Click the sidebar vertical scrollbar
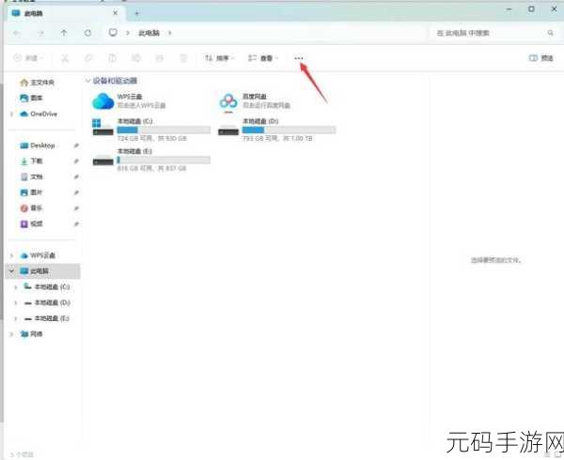Image resolution: width=564 pixels, height=460 pixels. [x=2, y=201]
